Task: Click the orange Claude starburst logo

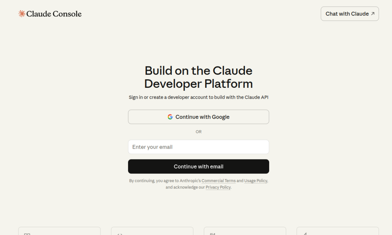Action: click(22, 14)
